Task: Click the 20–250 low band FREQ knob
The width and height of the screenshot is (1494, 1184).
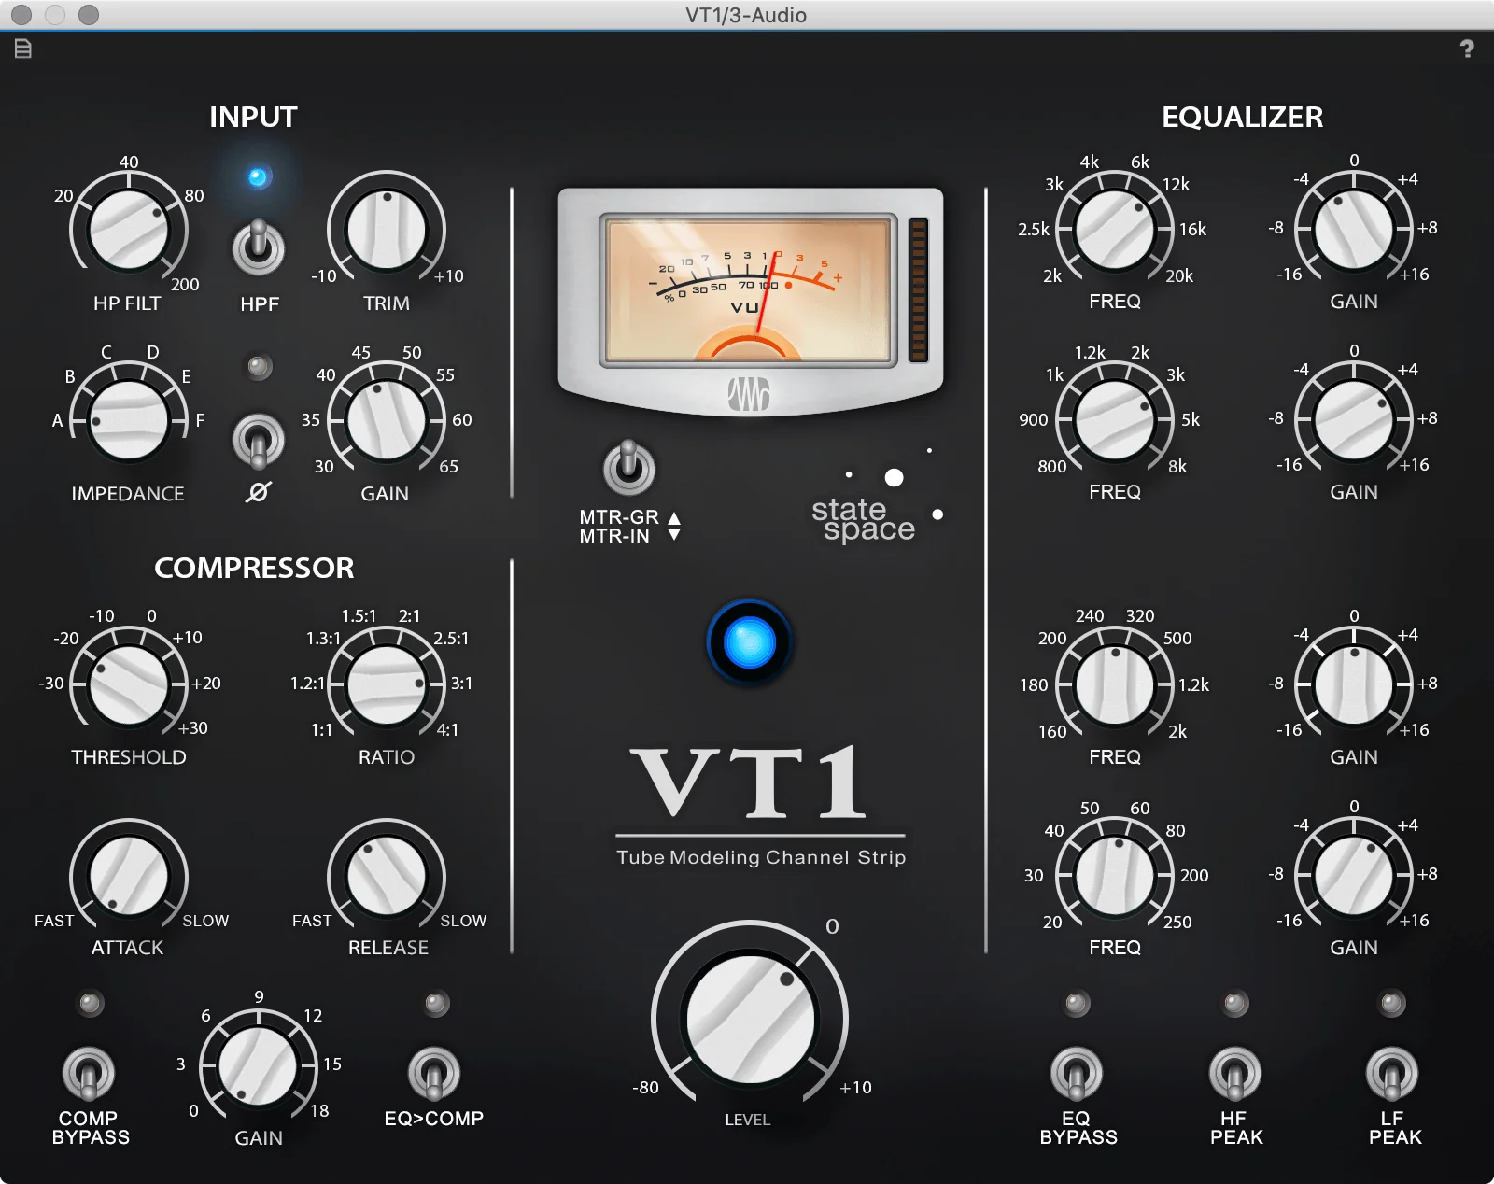Action: click(x=1115, y=876)
